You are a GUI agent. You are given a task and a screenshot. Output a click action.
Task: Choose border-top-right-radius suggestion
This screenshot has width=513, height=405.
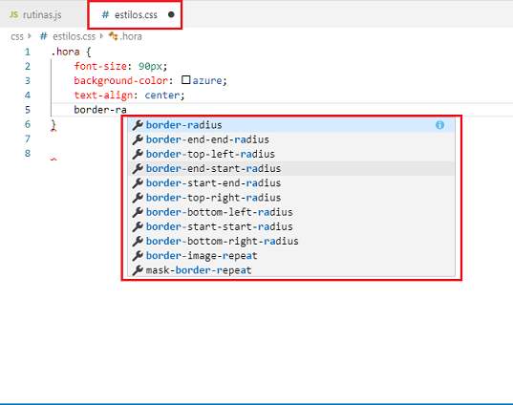point(291,198)
